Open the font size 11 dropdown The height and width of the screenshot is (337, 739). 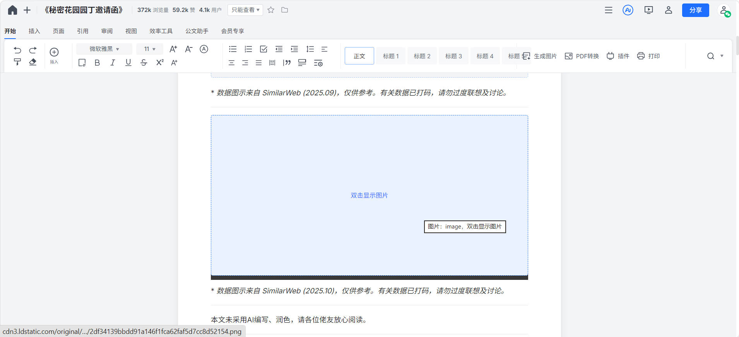pos(150,49)
